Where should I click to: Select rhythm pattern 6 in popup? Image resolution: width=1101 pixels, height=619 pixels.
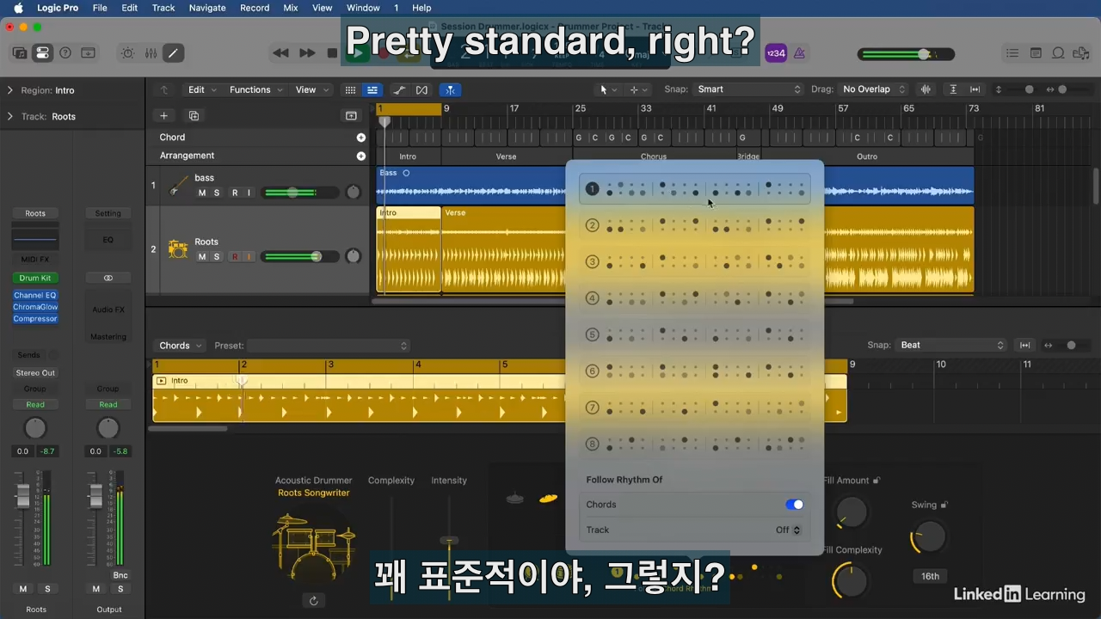tap(695, 371)
